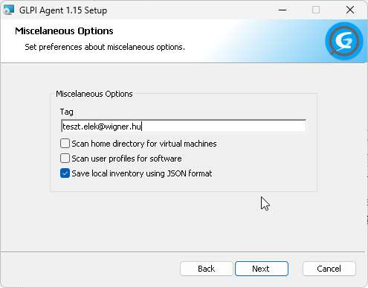This screenshot has width=368, height=288.
Task: Minimize the setup window
Action: tap(283, 10)
